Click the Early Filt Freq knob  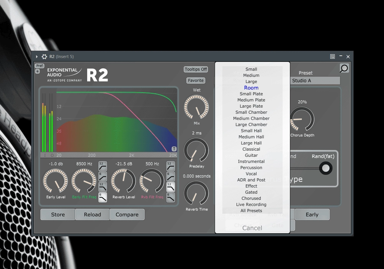pyautogui.click(x=84, y=181)
